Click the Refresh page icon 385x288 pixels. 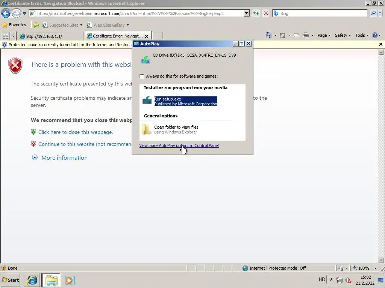point(256,13)
